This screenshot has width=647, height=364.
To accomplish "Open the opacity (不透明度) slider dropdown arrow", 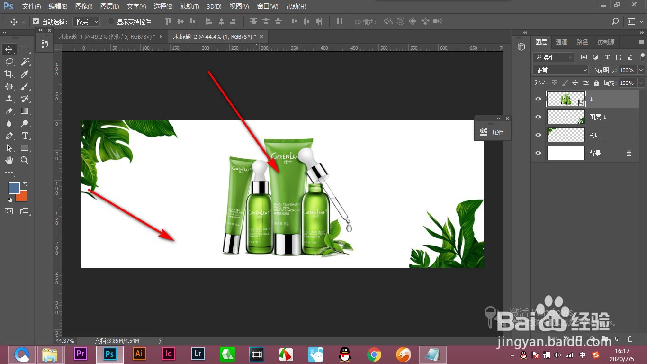I will pyautogui.click(x=641, y=70).
